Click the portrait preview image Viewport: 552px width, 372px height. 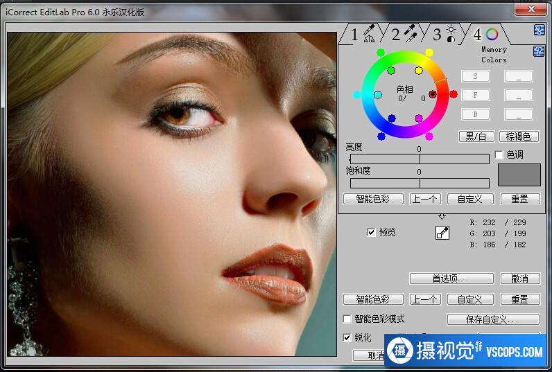click(x=172, y=194)
